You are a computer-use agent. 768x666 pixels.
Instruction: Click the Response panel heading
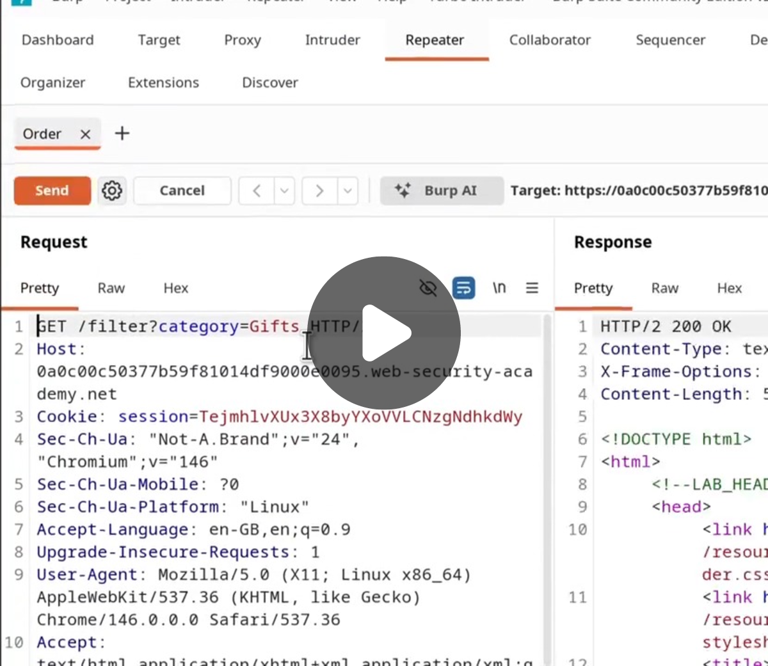612,242
